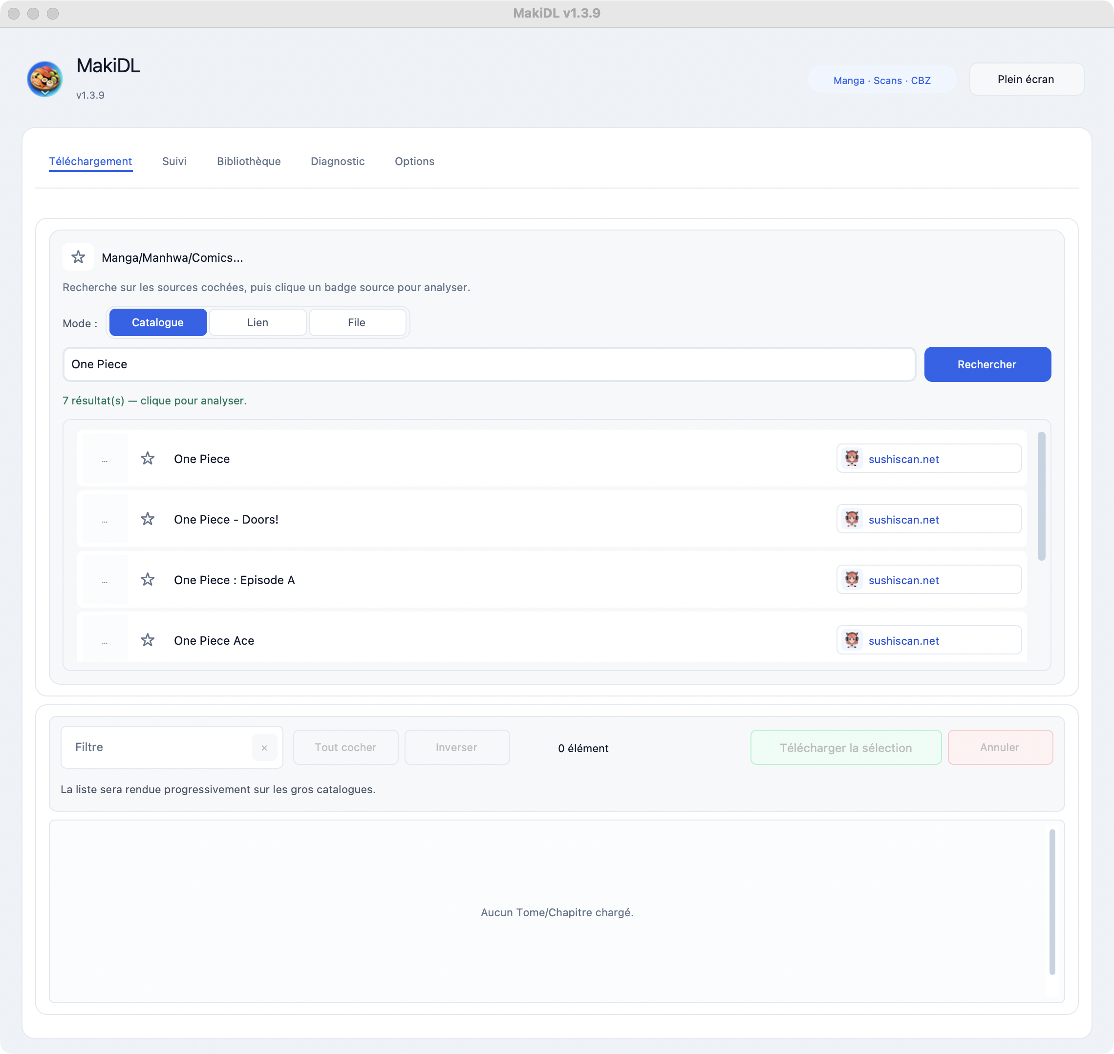Viewport: 1114px width, 1054px height.
Task: Click the search field containing One Piece
Action: point(490,364)
